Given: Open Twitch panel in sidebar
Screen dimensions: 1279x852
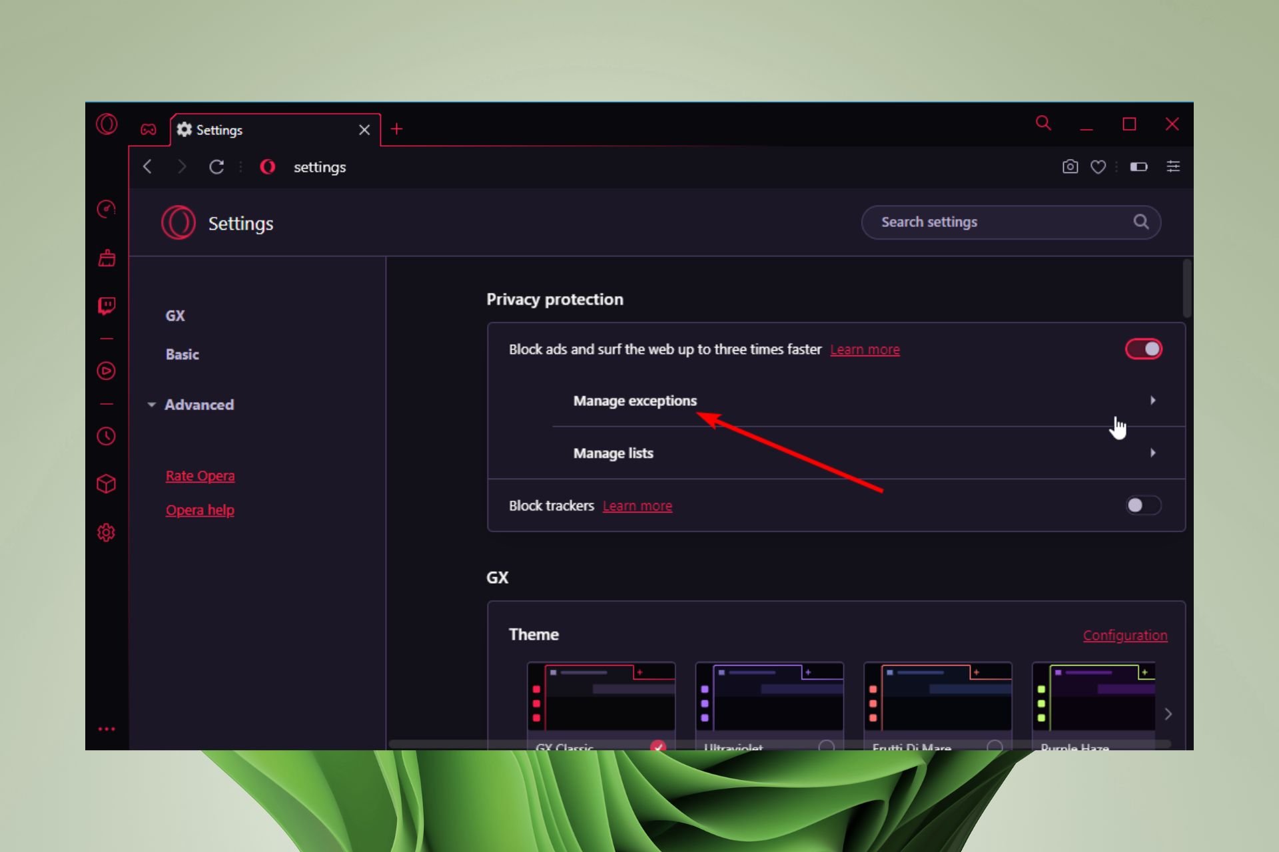Looking at the screenshot, I should [x=107, y=306].
